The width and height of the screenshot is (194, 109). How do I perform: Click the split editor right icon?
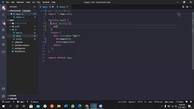[187, 7]
